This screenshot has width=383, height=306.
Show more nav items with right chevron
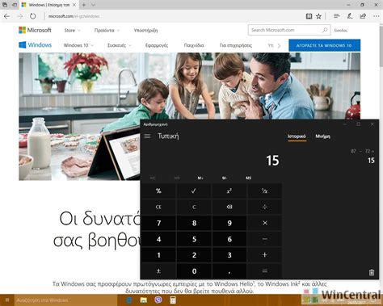tap(279, 45)
